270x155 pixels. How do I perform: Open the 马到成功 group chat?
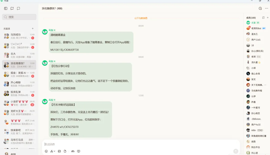click(x=19, y=36)
